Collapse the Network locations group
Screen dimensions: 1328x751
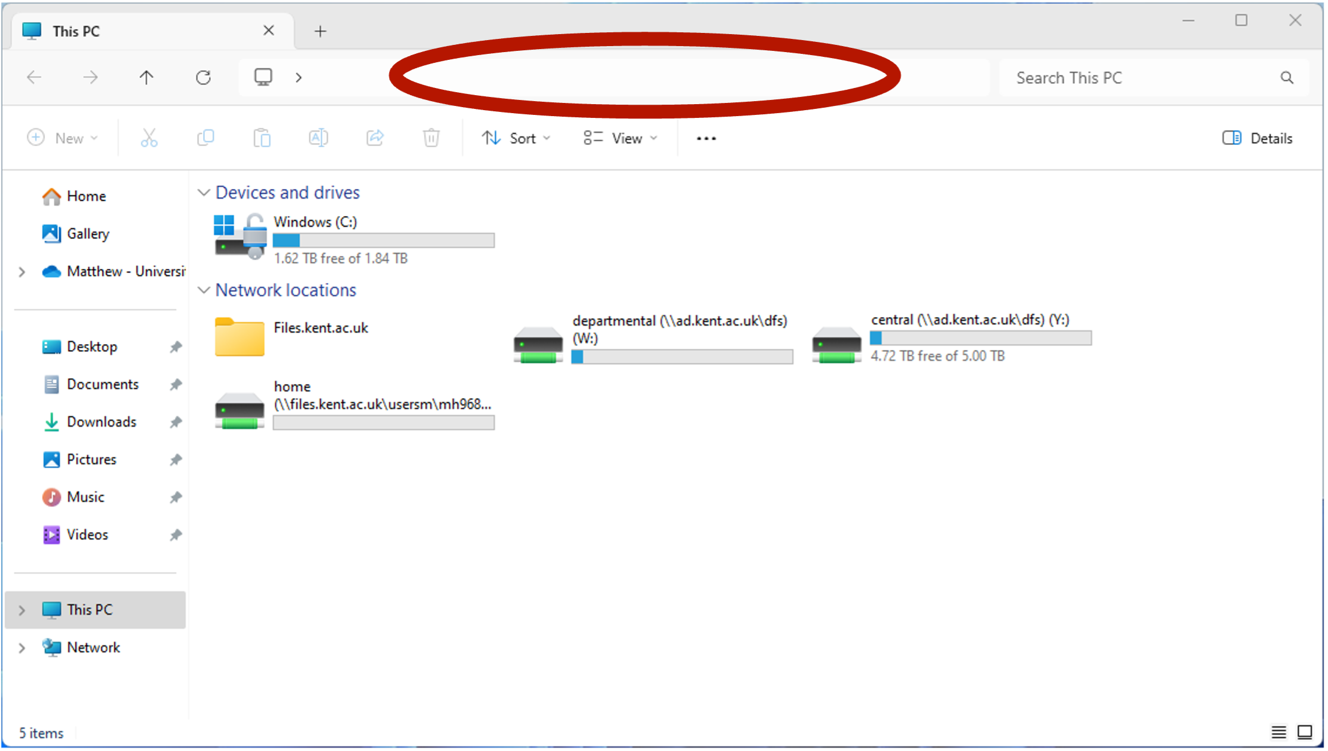(204, 290)
